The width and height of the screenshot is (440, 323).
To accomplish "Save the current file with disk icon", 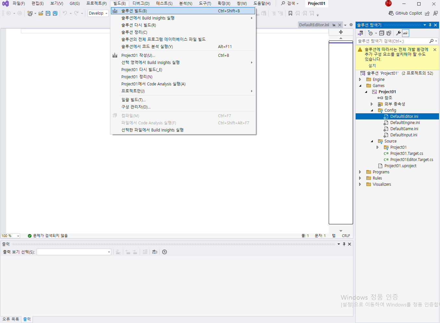I will click(x=48, y=13).
